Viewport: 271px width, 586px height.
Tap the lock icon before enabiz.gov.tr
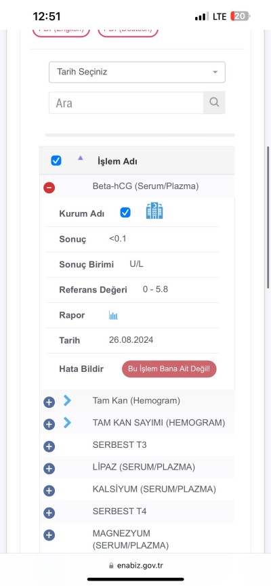pyautogui.click(x=111, y=566)
